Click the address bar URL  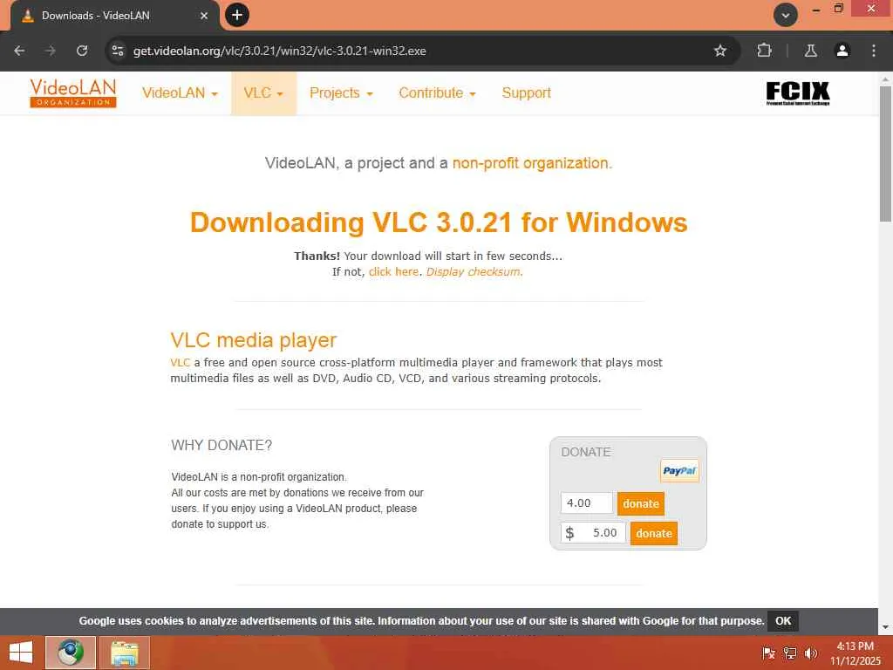coord(280,51)
